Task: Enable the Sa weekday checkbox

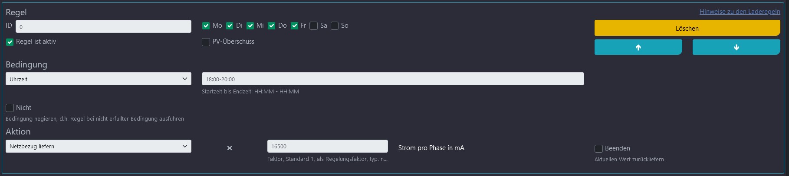Action: (x=314, y=26)
